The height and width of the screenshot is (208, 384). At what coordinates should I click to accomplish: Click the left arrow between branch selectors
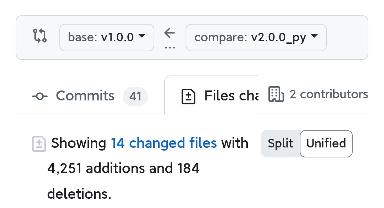[x=170, y=33]
